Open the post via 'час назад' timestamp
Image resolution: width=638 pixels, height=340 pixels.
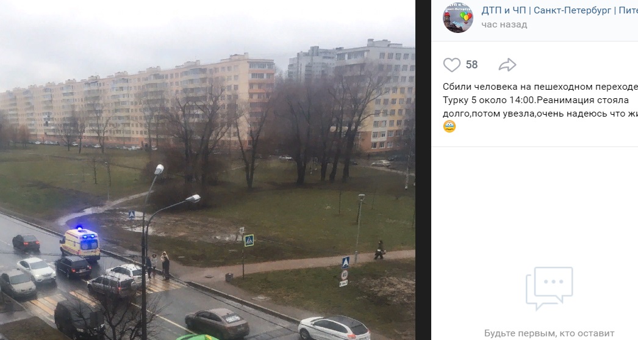[x=504, y=24]
